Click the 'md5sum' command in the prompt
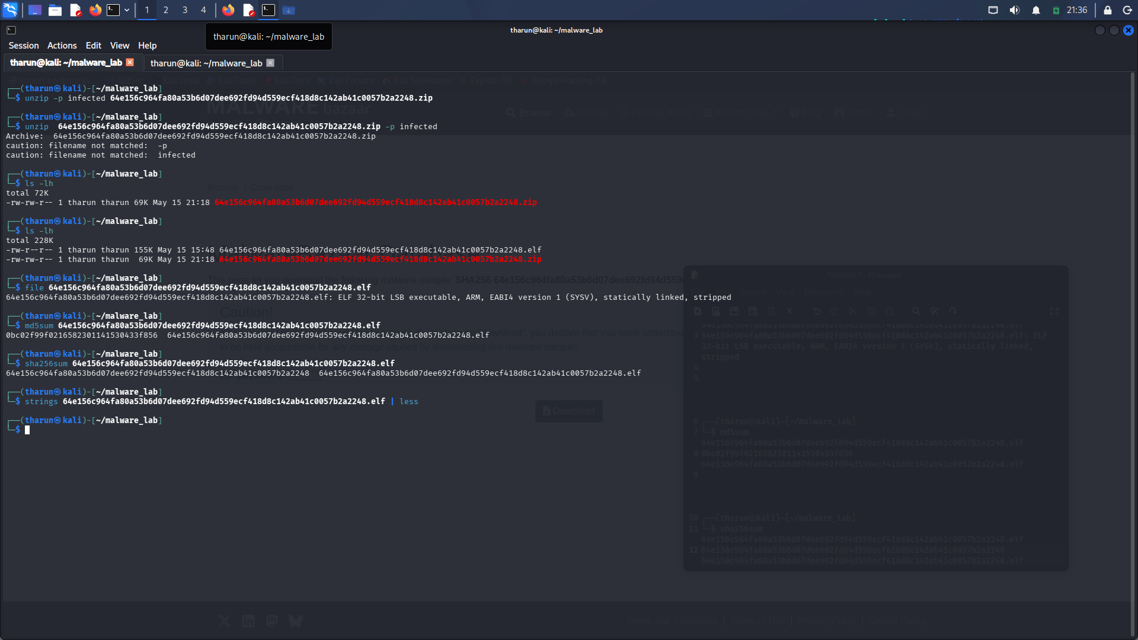The height and width of the screenshot is (640, 1138). (39, 326)
